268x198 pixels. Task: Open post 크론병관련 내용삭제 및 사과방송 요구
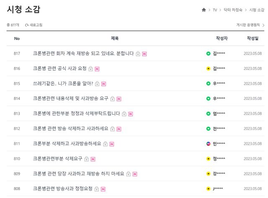click(x=70, y=98)
